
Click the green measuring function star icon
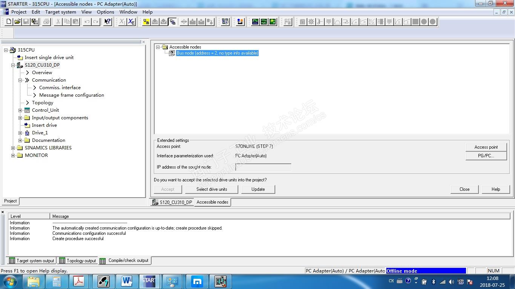(273, 22)
